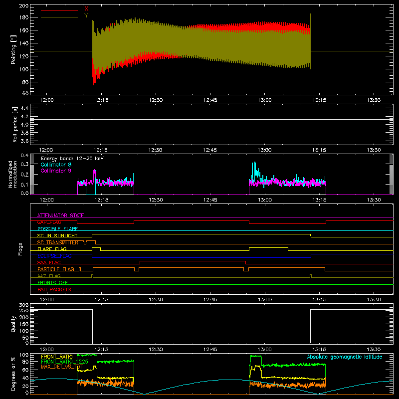Click the 13:00 time label under Roll period plot
This screenshot has height=399, width=399.
point(265,150)
